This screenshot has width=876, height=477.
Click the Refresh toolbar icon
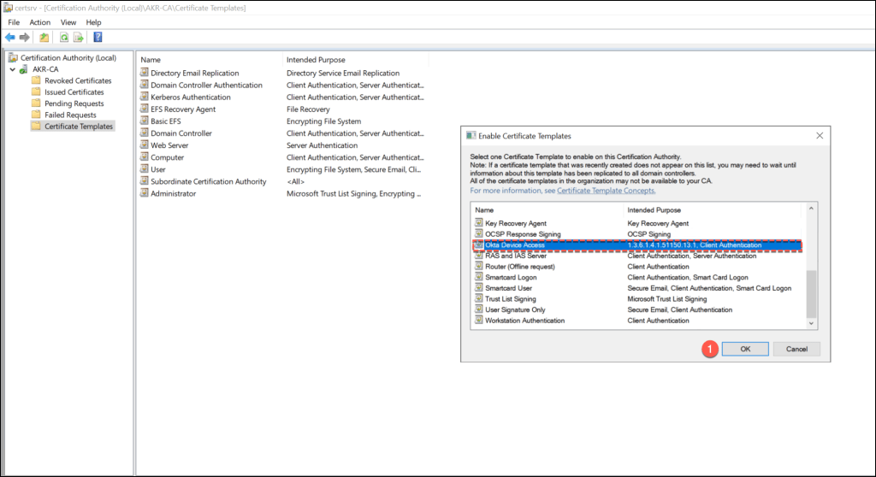click(x=63, y=37)
